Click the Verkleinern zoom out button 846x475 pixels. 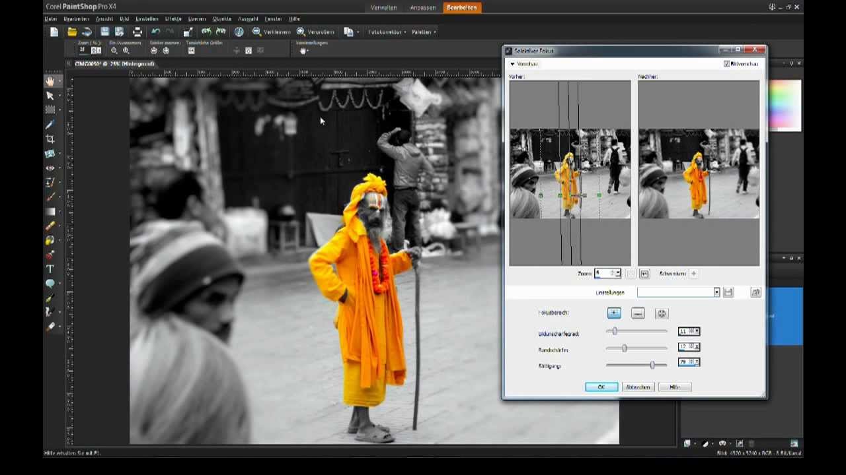pos(271,32)
